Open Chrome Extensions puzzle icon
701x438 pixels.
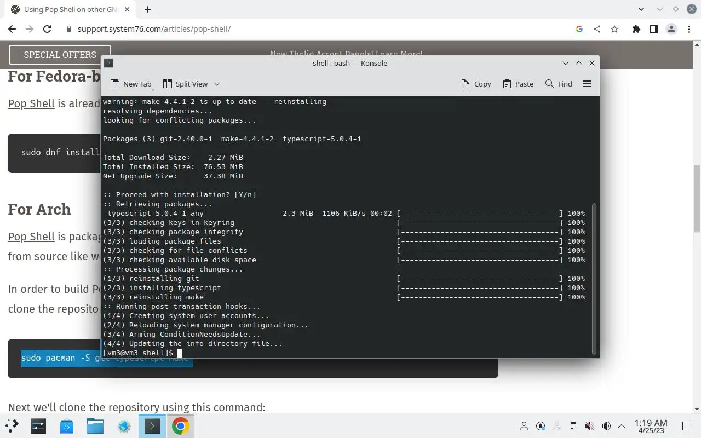[x=636, y=29]
